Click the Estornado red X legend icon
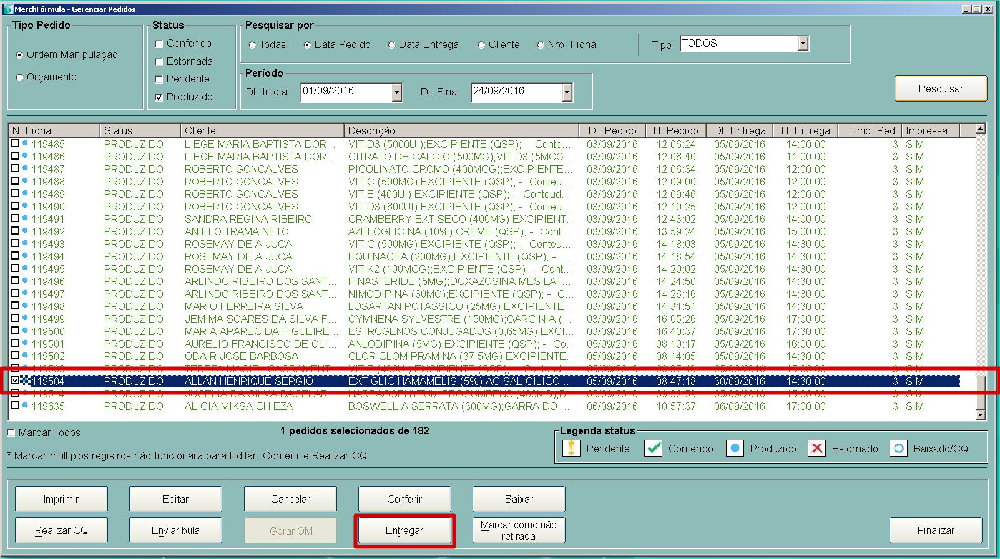This screenshot has width=1000, height=559. pyautogui.click(x=816, y=449)
